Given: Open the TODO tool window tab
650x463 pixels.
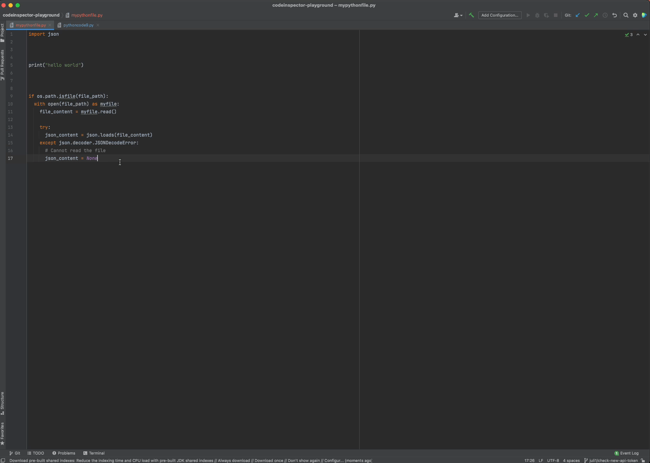Looking at the screenshot, I should tap(36, 453).
